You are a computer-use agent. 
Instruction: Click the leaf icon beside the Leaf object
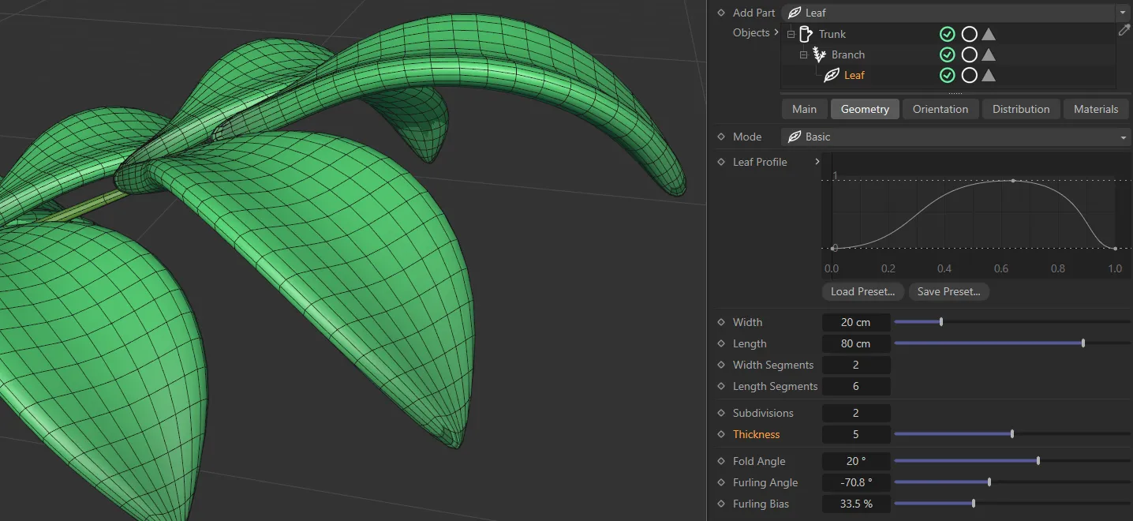pyautogui.click(x=832, y=75)
